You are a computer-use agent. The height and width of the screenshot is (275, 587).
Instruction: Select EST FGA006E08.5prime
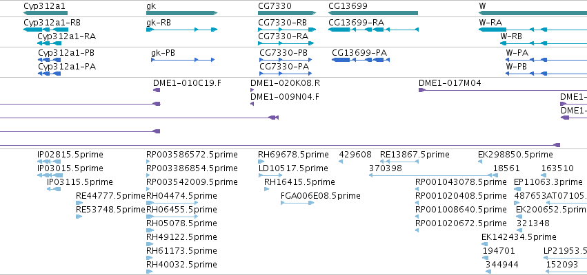click(297, 203)
